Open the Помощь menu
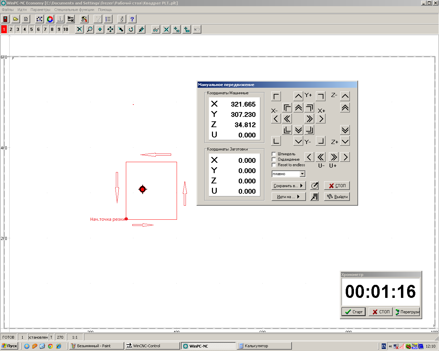This screenshot has width=439, height=351. click(x=105, y=10)
